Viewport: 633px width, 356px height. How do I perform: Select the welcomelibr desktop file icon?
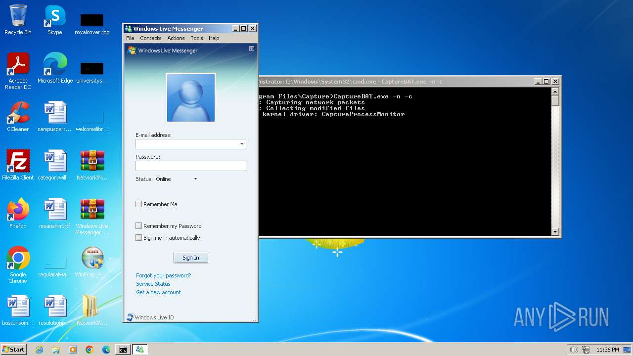[92, 121]
